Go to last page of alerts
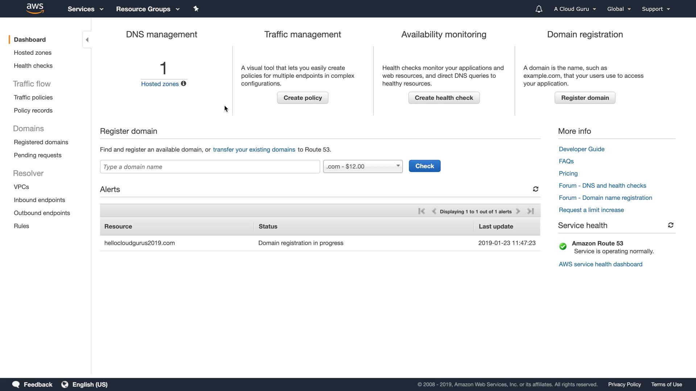 (x=530, y=211)
